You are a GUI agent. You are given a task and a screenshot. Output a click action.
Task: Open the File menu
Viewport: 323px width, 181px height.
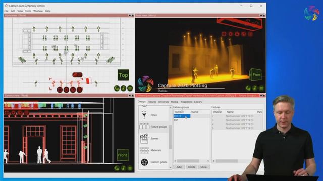click(6, 11)
